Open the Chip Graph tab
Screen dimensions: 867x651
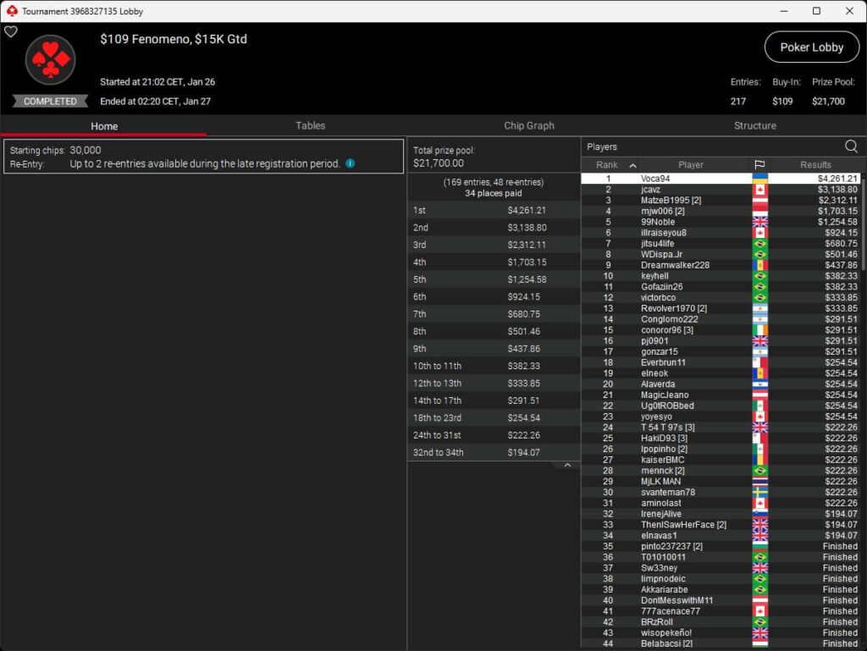click(529, 125)
